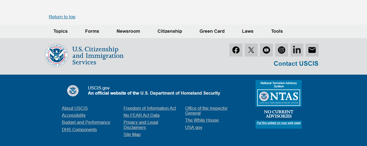
Task: Click the email envelope icon
Action: tap(312, 50)
